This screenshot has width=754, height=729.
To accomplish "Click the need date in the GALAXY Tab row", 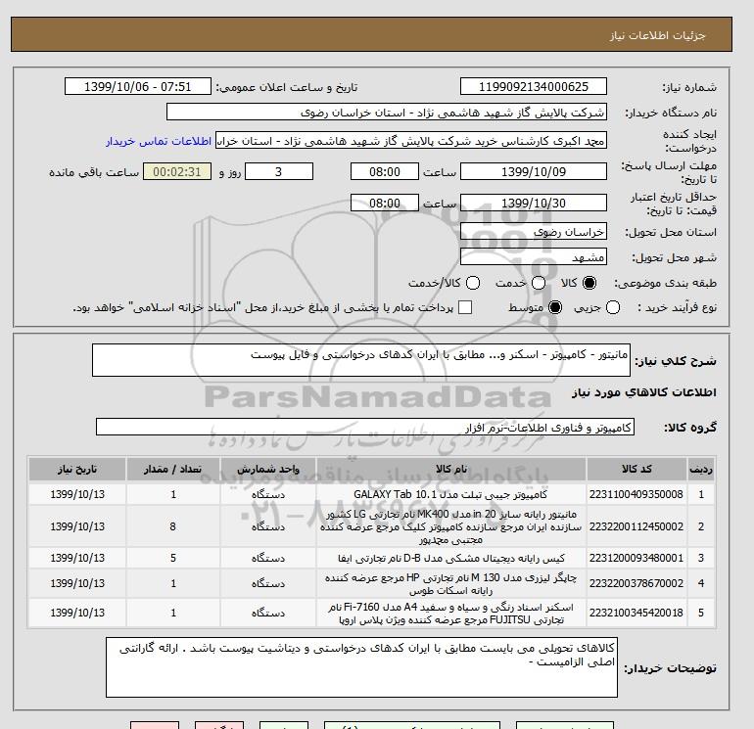I will click(x=77, y=494).
